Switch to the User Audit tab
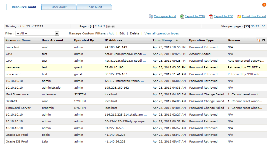The height and width of the screenshot is (144, 270). point(59,7)
